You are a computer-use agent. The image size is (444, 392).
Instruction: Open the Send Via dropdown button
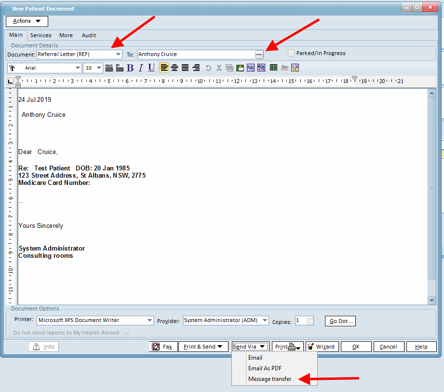click(x=250, y=347)
